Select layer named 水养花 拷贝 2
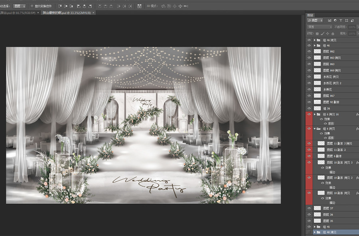 click(332, 83)
